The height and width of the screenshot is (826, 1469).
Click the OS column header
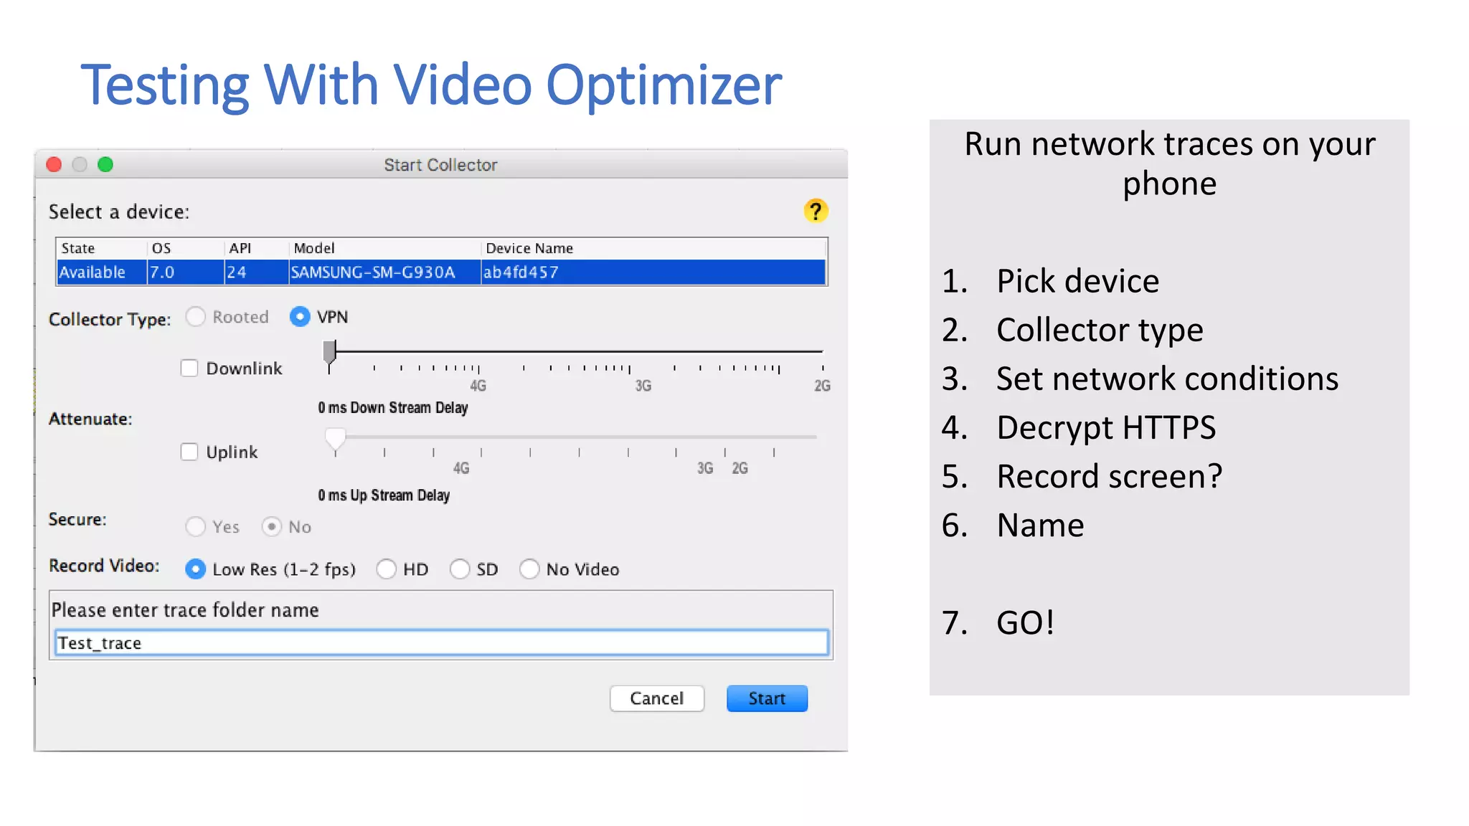(186, 248)
